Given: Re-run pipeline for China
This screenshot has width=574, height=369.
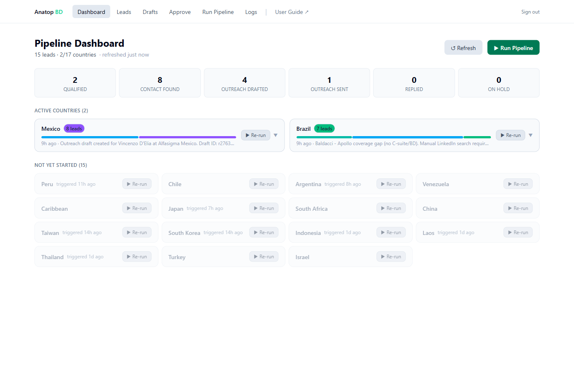Looking at the screenshot, I should pos(518,208).
